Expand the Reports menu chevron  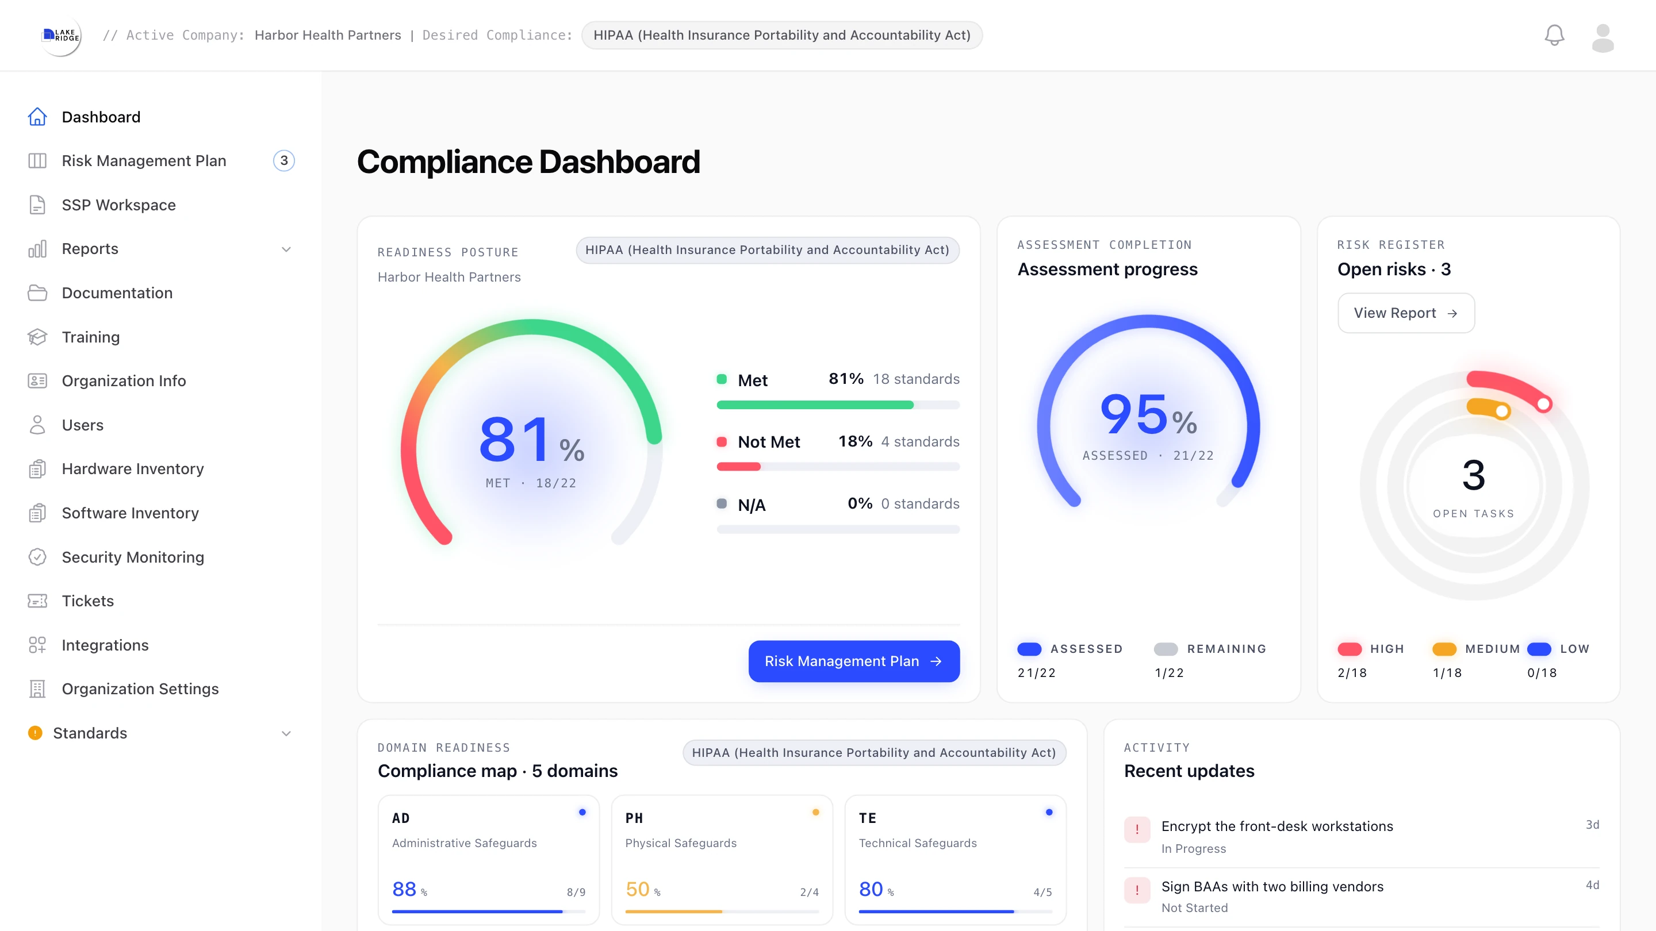point(286,249)
